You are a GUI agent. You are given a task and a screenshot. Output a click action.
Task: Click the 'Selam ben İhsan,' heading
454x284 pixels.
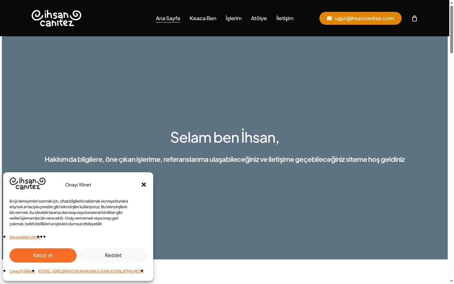point(225,137)
